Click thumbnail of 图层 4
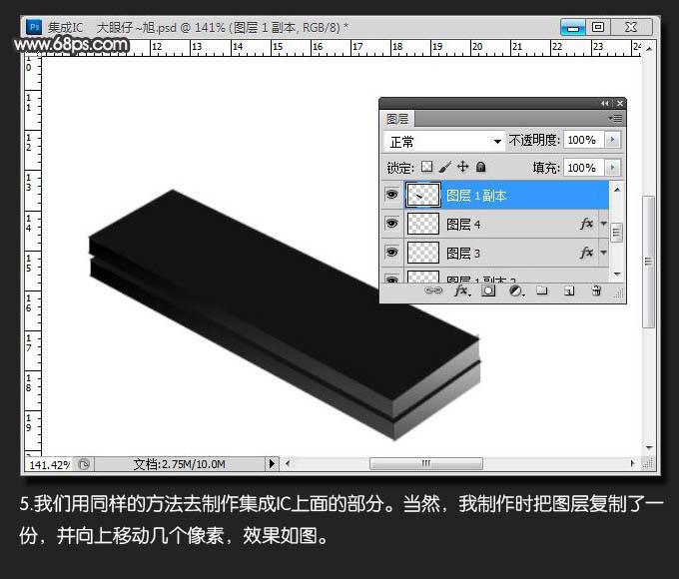Image resolution: width=679 pixels, height=579 pixels. pos(423,224)
